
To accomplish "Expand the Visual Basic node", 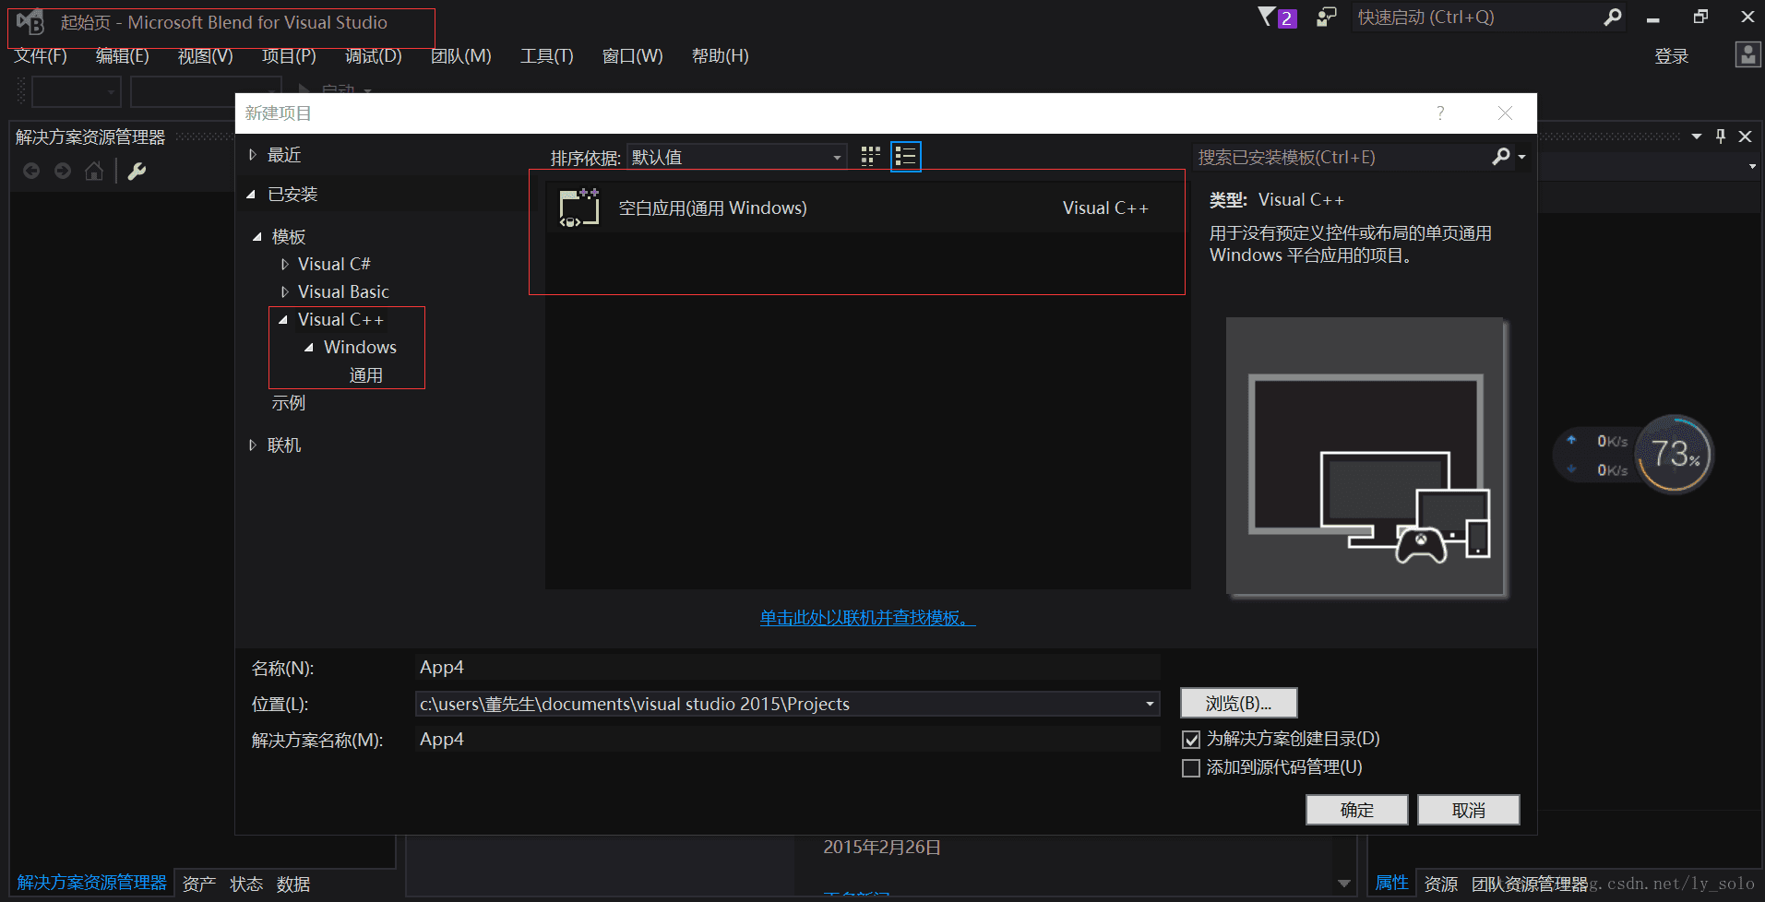I will [x=285, y=292].
